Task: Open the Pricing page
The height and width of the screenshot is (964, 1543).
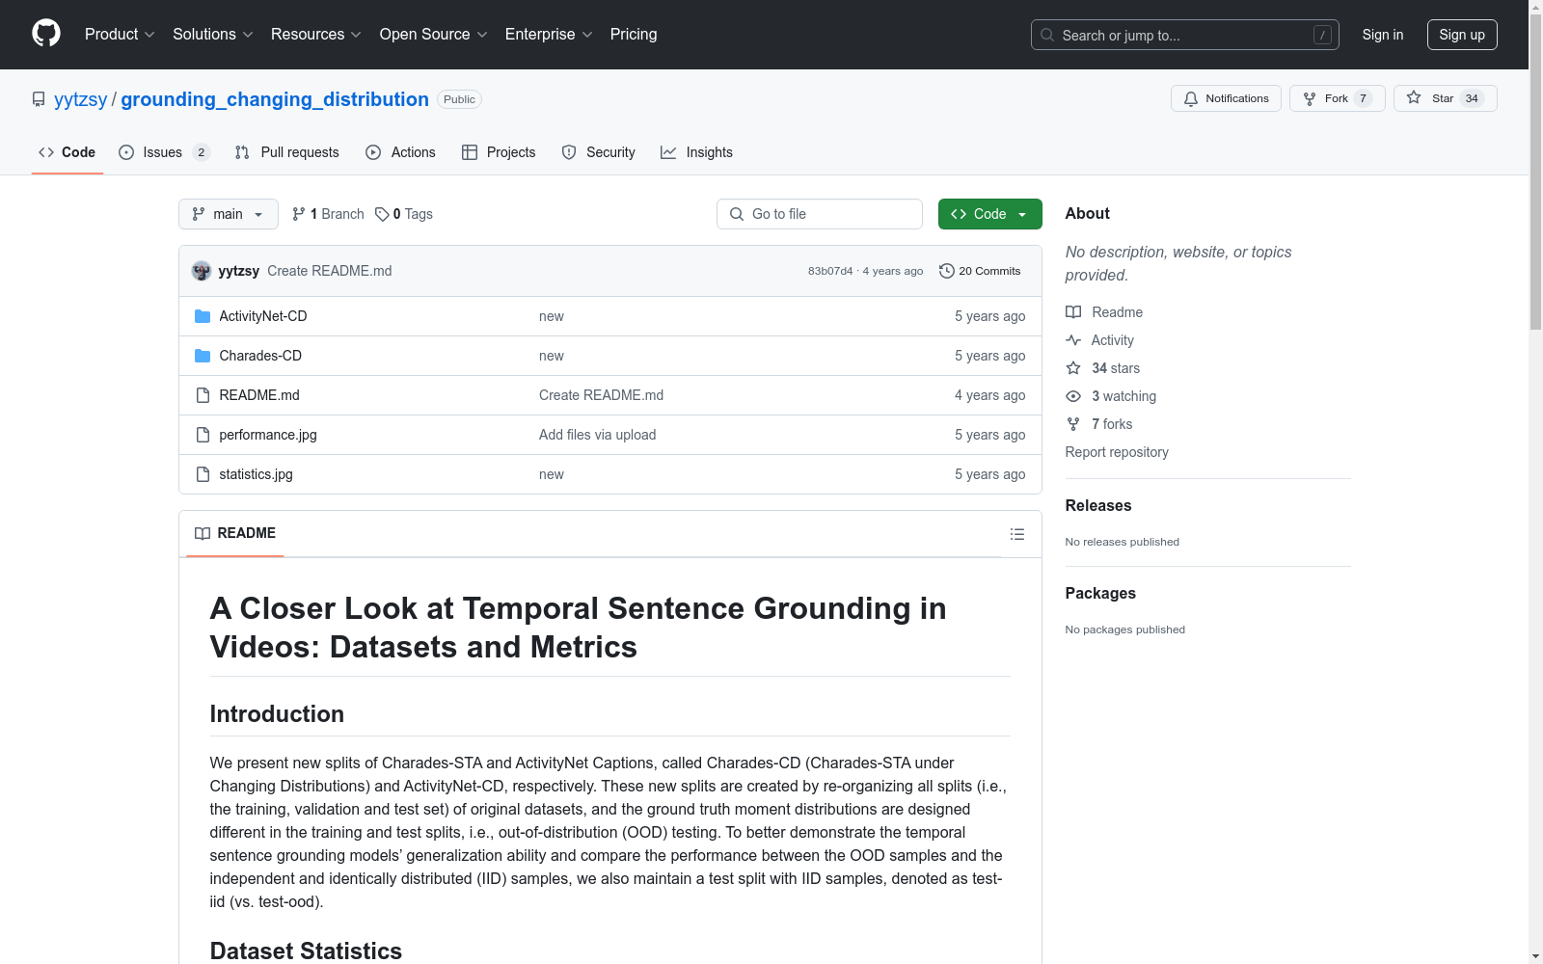Action: [x=634, y=34]
